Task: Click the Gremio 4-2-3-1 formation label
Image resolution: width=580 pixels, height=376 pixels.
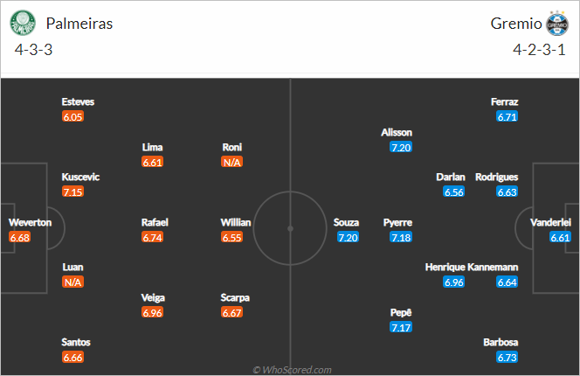Action: click(x=539, y=50)
